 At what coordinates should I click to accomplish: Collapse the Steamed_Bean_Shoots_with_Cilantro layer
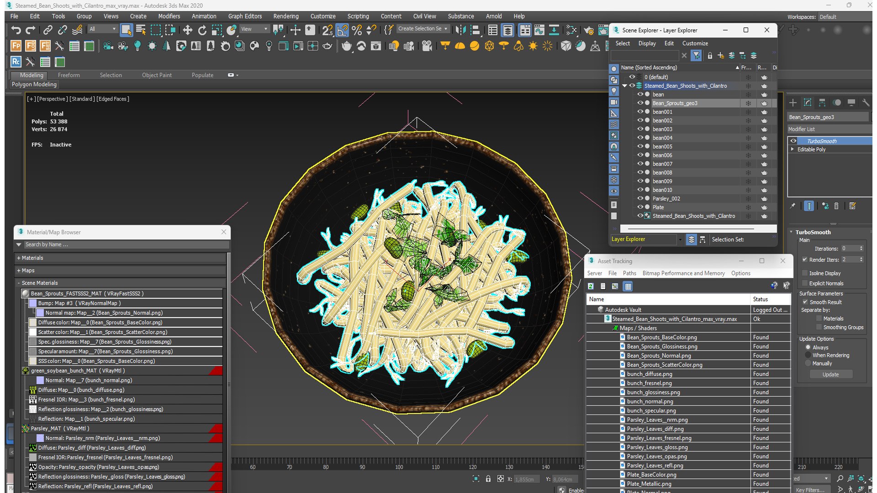(x=624, y=86)
